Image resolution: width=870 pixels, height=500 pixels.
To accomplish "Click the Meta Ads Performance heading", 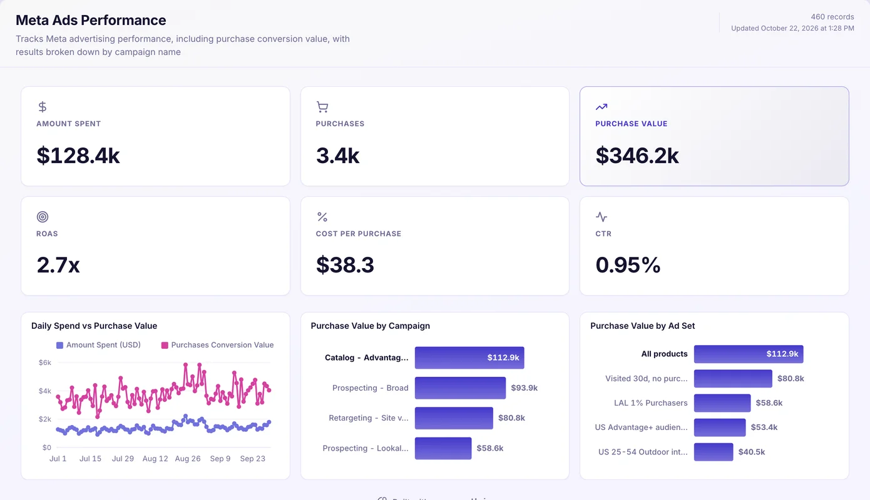I will point(91,20).
